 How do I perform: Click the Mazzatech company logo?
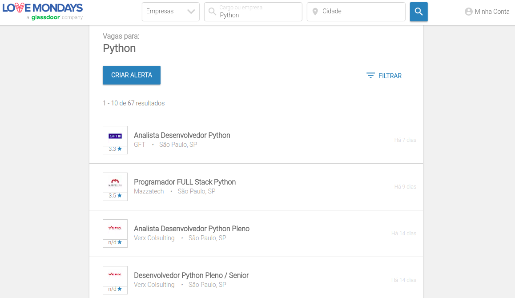click(x=115, y=183)
